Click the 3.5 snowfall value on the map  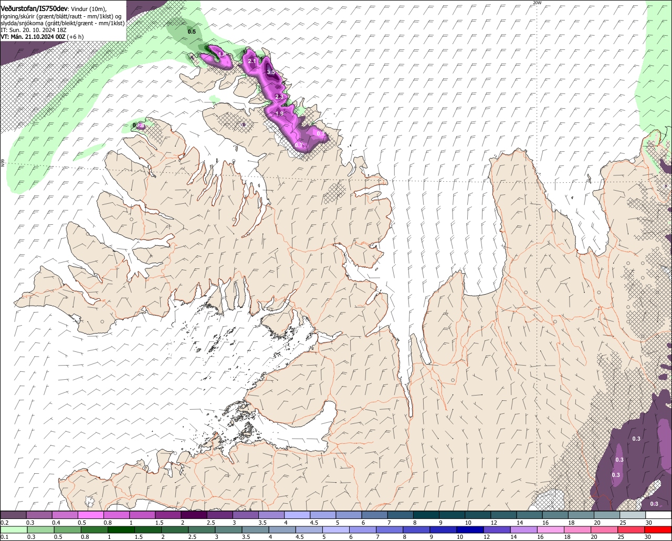[x=271, y=72]
